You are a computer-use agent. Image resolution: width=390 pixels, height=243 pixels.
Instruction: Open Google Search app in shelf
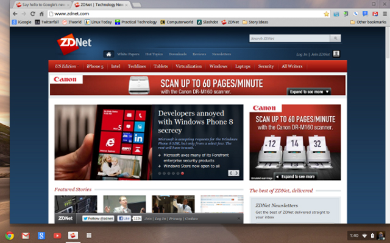point(41,236)
